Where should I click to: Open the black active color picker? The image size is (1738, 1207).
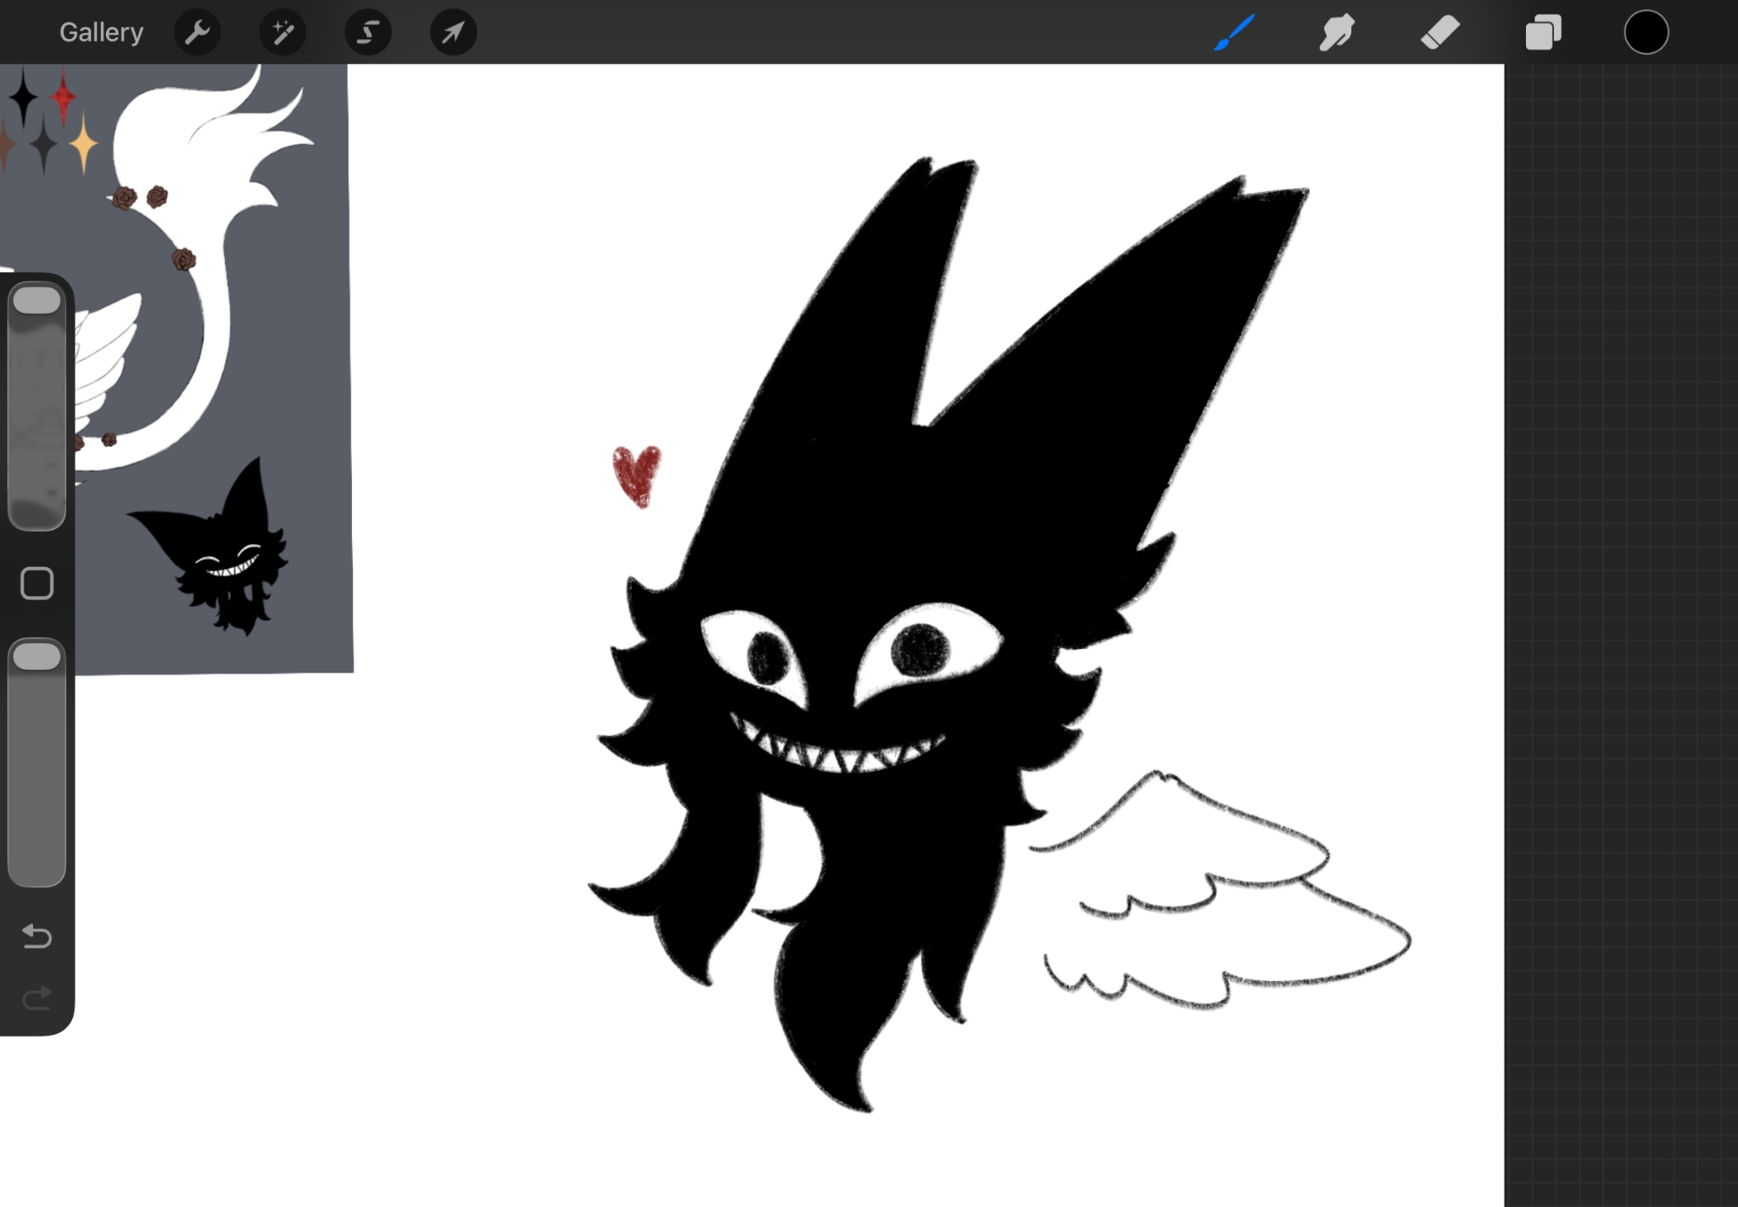(x=1646, y=33)
